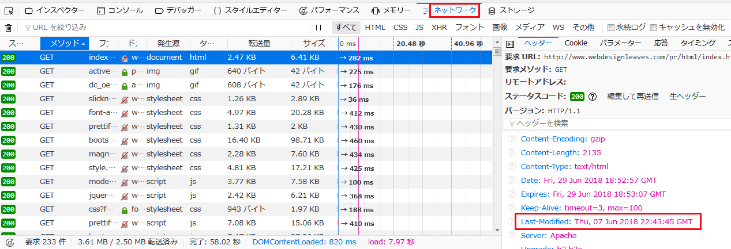Activate the element picker tool

point(9,10)
